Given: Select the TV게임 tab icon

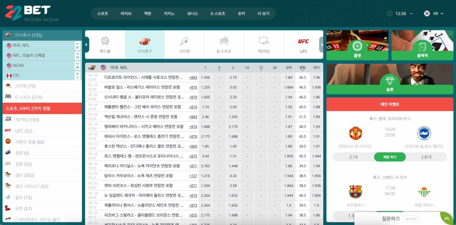Looking at the screenshot, I should [264, 40].
